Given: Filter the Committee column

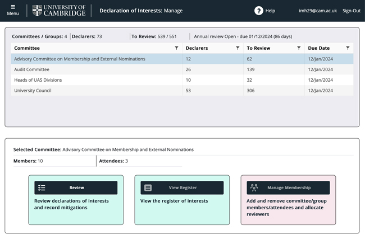Looking at the screenshot, I should (176, 48).
